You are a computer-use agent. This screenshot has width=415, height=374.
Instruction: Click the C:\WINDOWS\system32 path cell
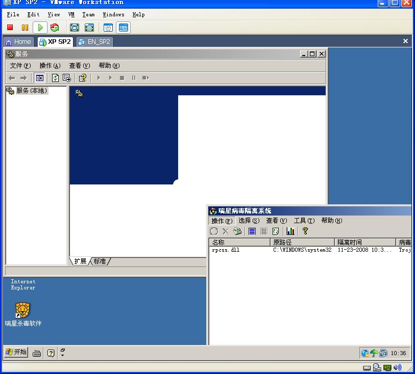pos(302,250)
